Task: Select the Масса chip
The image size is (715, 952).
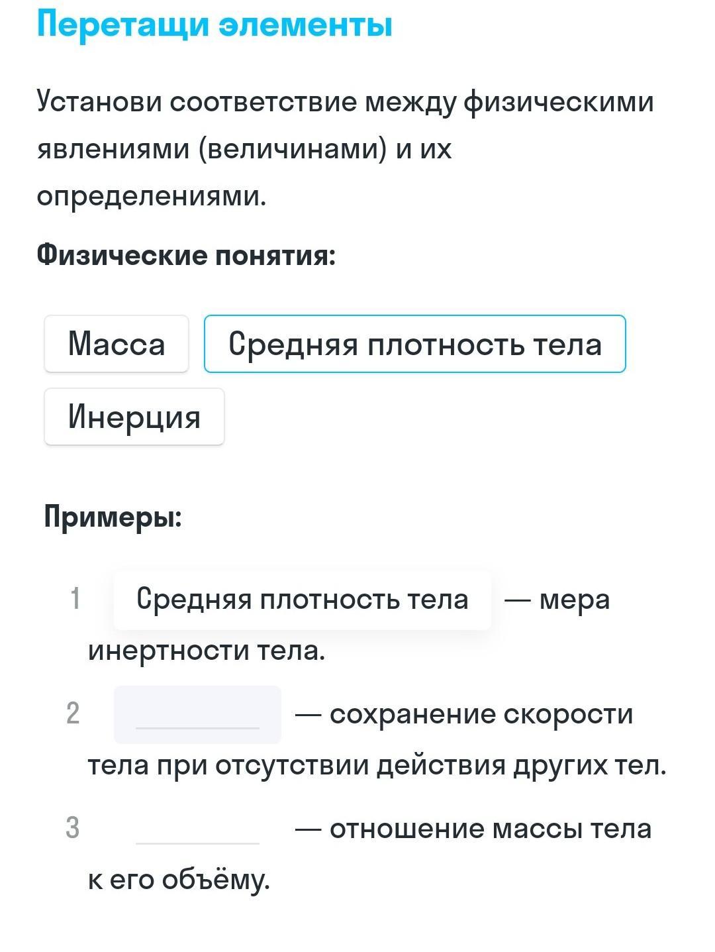Action: (117, 344)
